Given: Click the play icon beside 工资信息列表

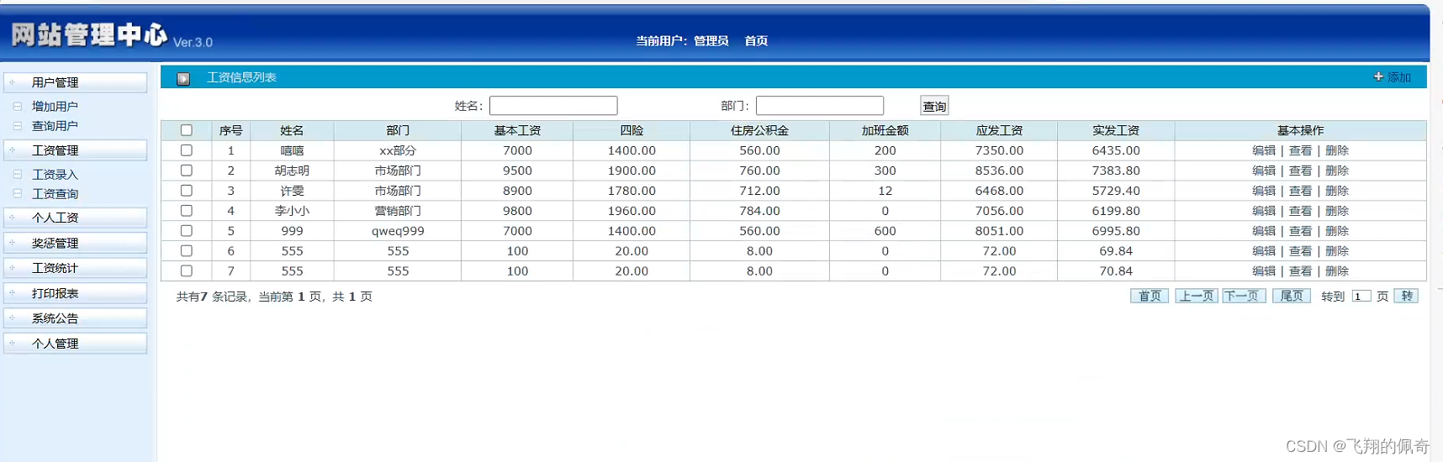Looking at the screenshot, I should tap(183, 78).
